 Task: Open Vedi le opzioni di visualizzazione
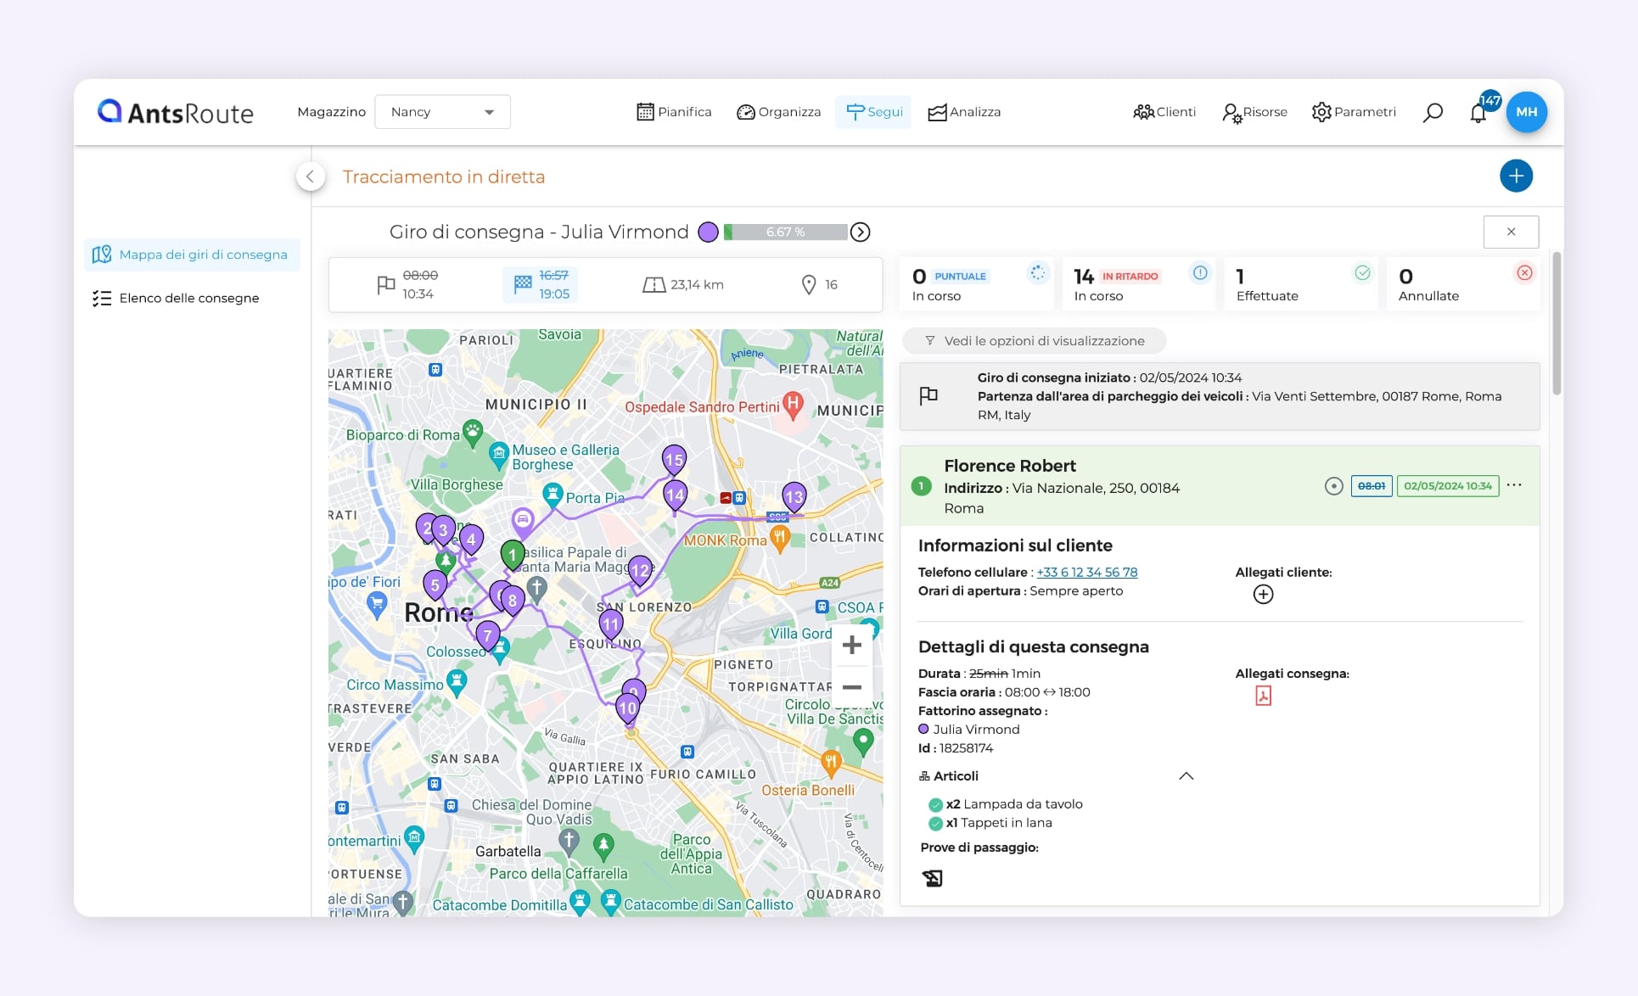[1034, 341]
